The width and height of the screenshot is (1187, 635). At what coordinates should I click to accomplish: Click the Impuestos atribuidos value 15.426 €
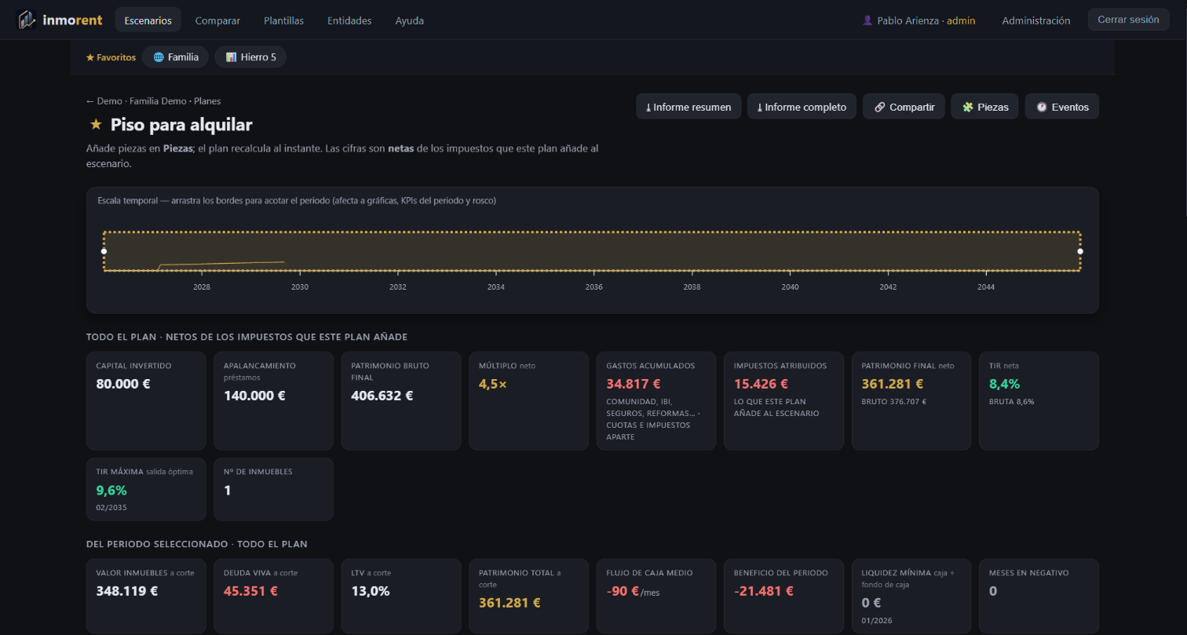click(x=761, y=385)
